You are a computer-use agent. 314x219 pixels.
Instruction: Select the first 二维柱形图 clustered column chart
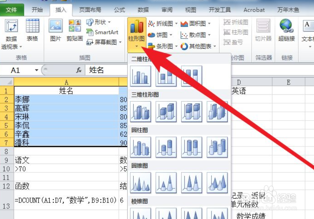click(140, 76)
